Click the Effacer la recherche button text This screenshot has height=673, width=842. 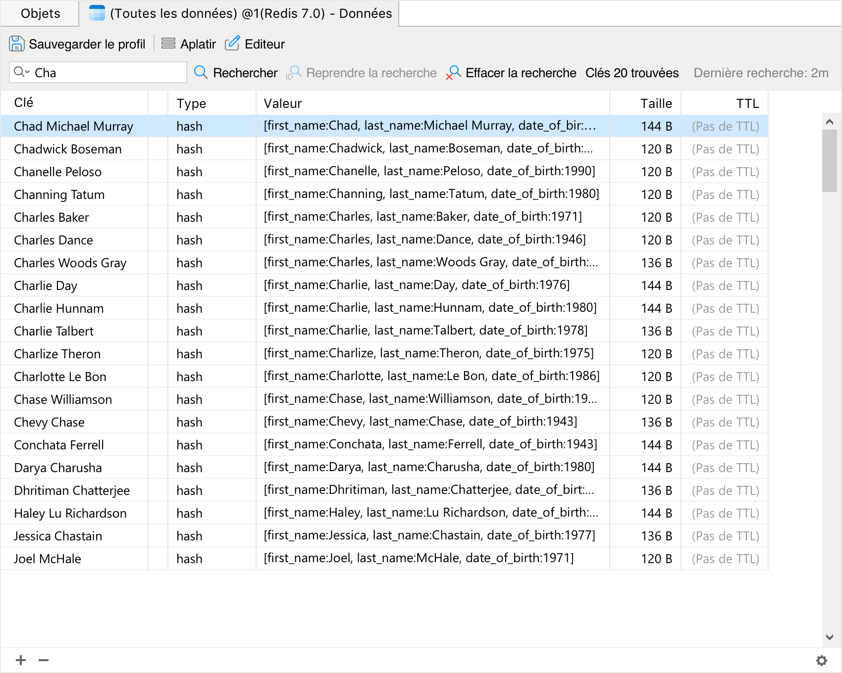521,73
